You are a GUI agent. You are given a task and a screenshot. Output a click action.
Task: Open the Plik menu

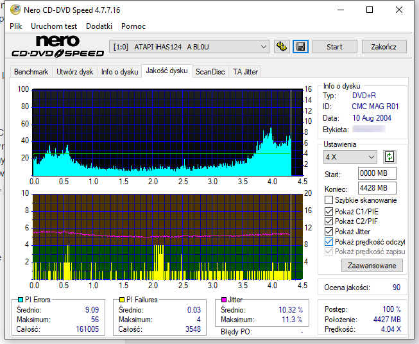pos(16,26)
